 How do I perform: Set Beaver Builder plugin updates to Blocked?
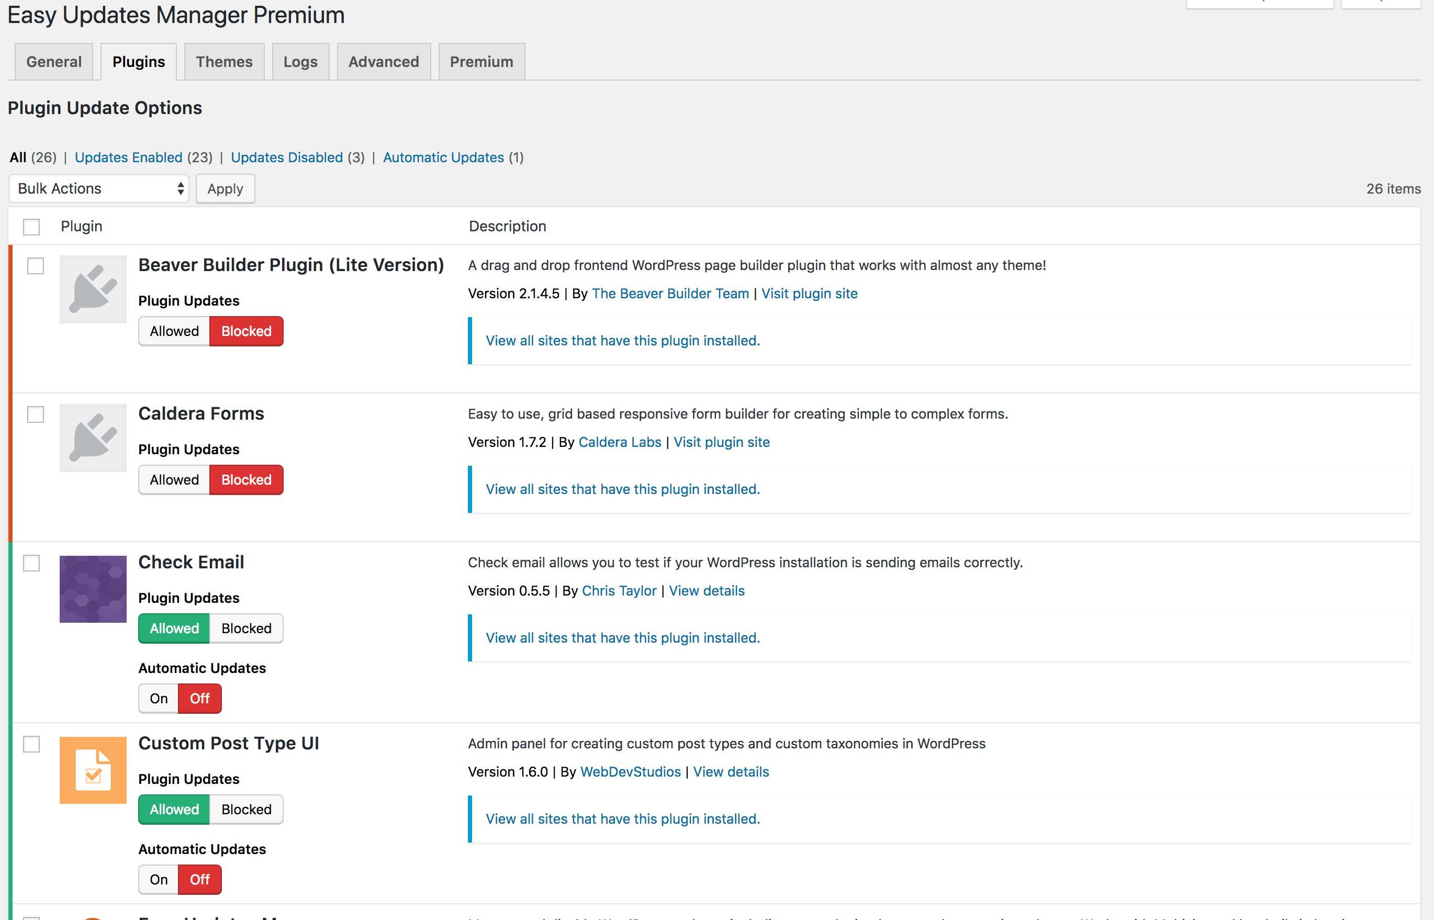246,331
